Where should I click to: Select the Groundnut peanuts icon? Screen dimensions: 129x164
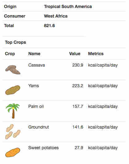[x=13, y=132]
